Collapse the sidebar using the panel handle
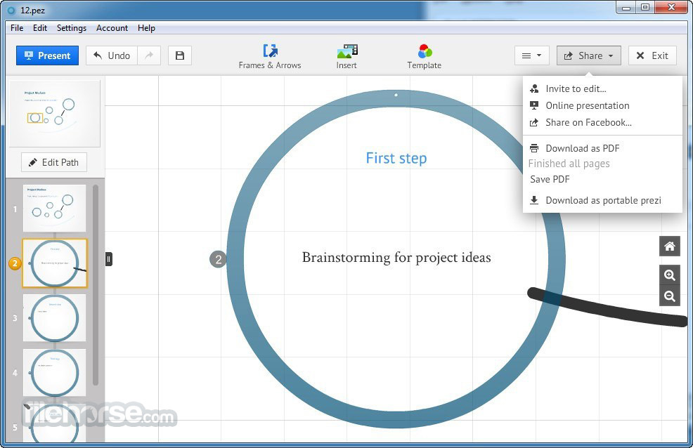This screenshot has width=693, height=448. [109, 259]
